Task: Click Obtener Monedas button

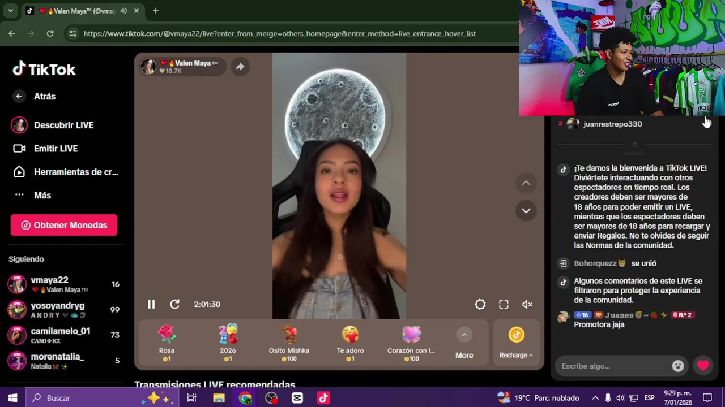Action: coord(64,225)
